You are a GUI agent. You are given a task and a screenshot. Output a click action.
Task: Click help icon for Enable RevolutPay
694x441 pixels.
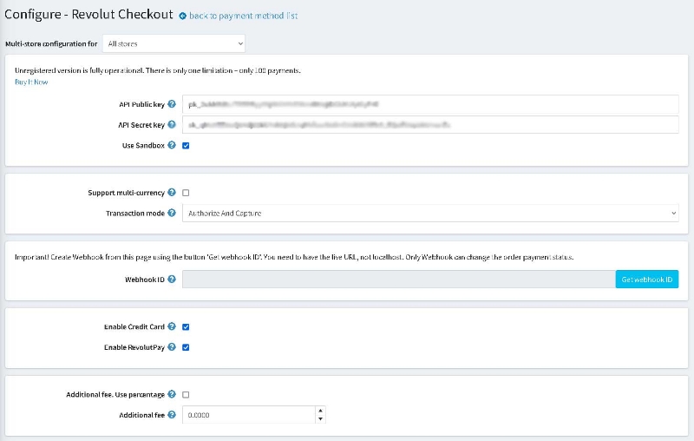coord(172,346)
